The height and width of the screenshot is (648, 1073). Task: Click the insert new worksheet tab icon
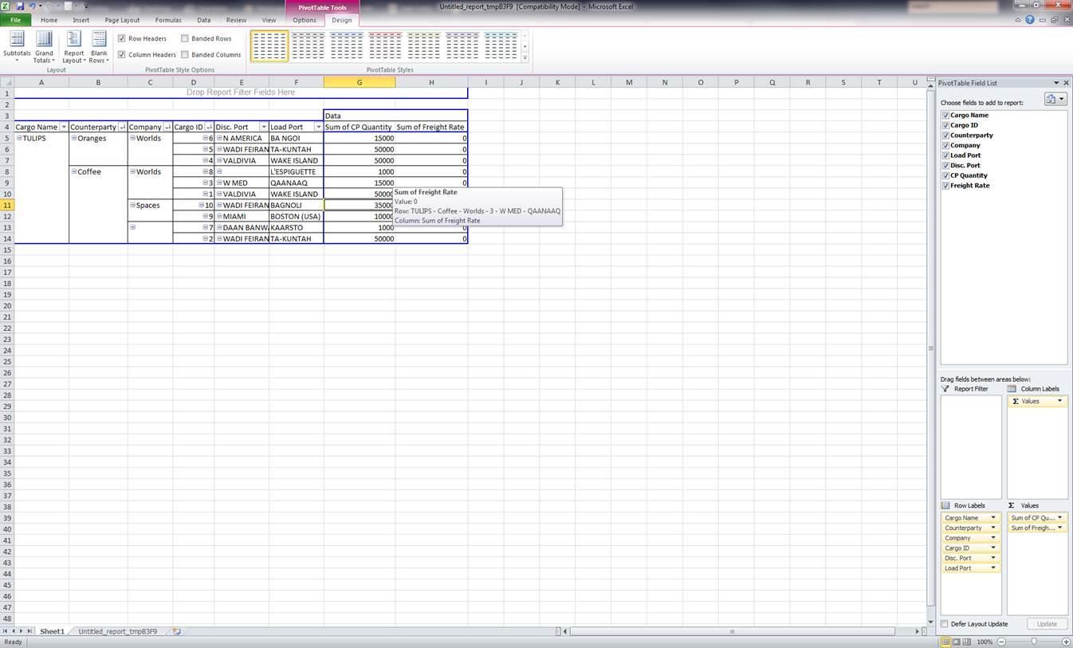176,631
